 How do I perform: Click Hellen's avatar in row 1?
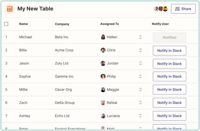coord(103,37)
